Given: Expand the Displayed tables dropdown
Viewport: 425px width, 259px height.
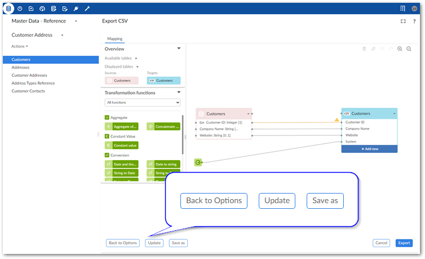Looking at the screenshot, I should click(x=138, y=67).
